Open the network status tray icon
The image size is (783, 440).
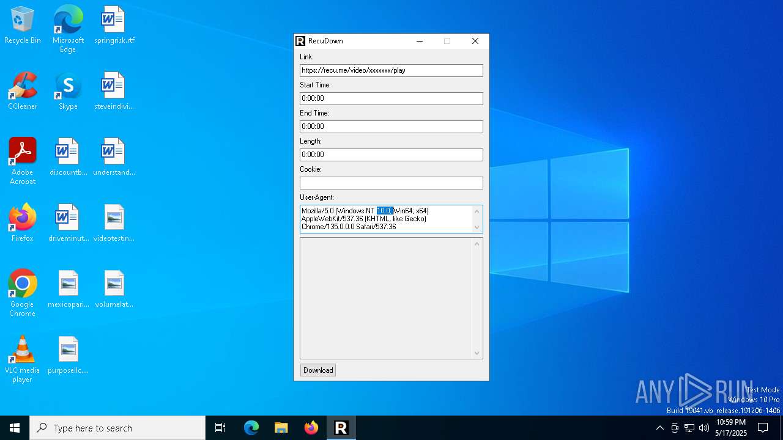[689, 428]
